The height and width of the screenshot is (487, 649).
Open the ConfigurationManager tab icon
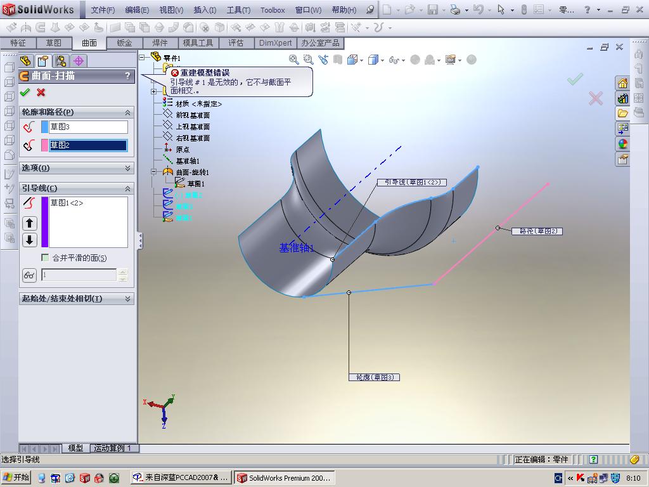(x=61, y=62)
